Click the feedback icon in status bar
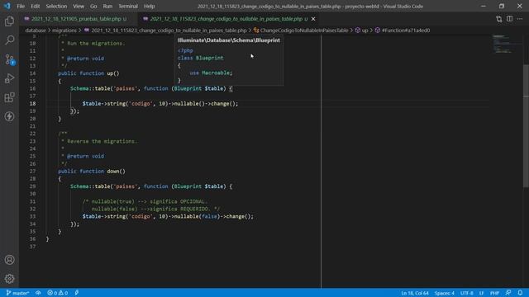Viewport: 529px width, 297px height. pos(508,293)
